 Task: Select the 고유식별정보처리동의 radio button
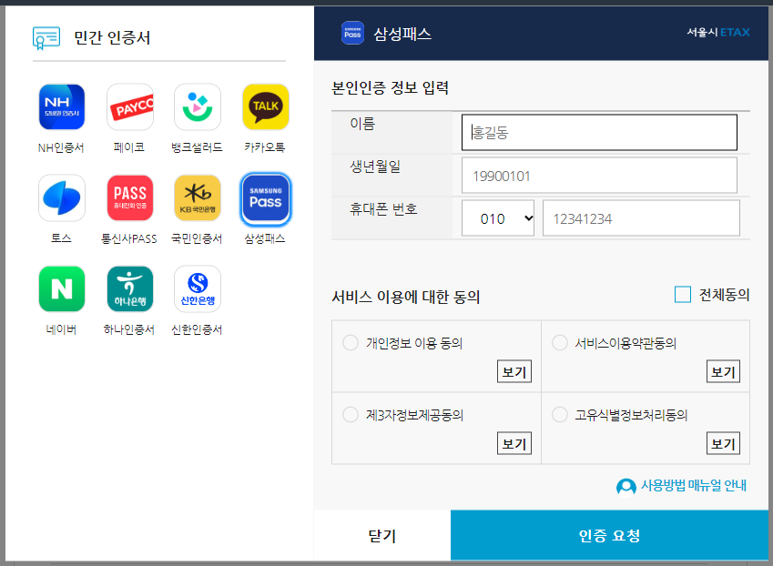560,414
